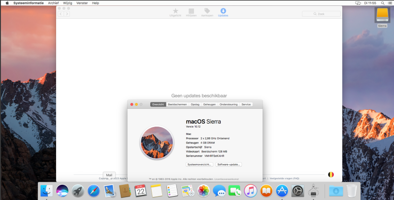Click the display mirroring menu bar icon
The height and width of the screenshot is (200, 394).
[358, 3]
